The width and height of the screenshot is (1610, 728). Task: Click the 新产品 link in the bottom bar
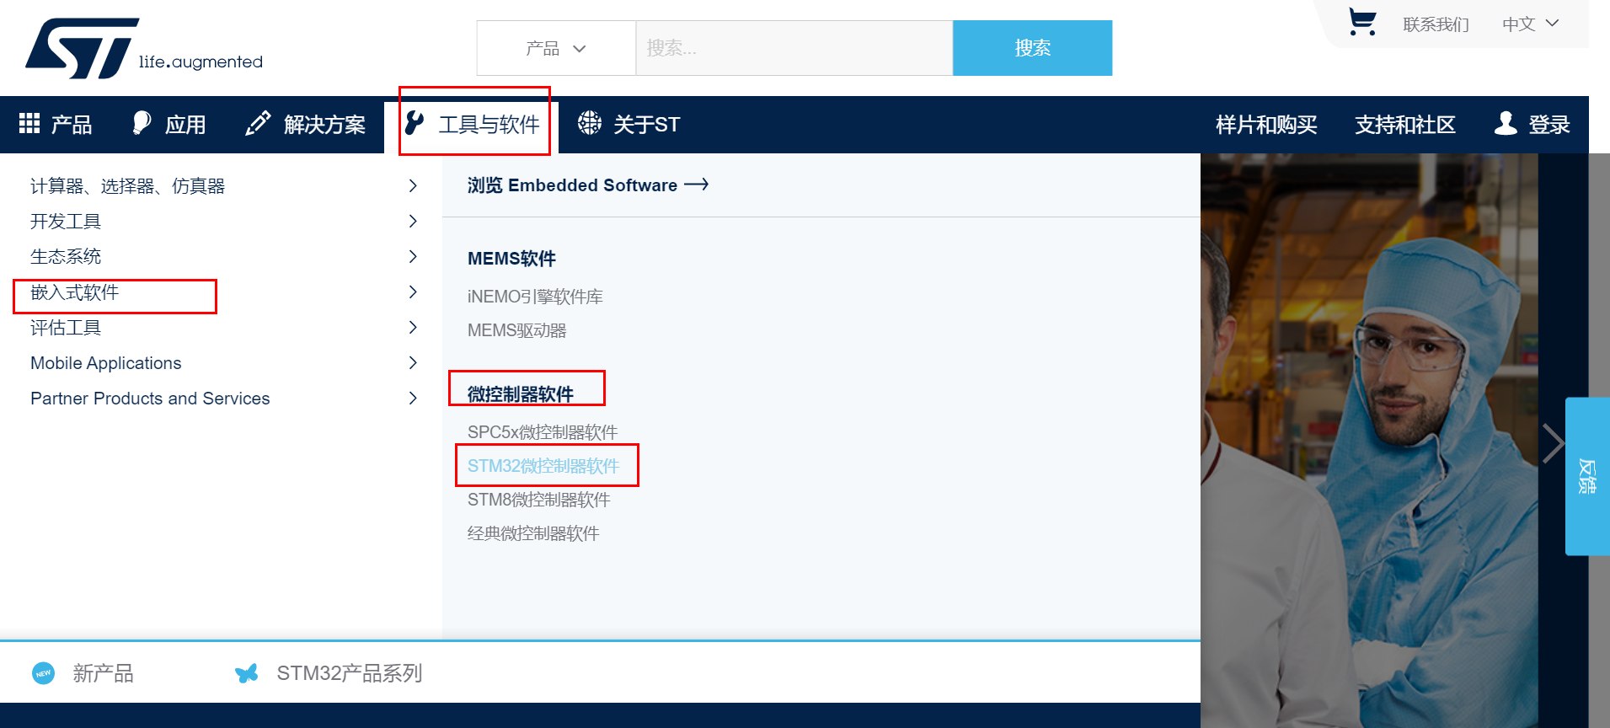click(103, 673)
